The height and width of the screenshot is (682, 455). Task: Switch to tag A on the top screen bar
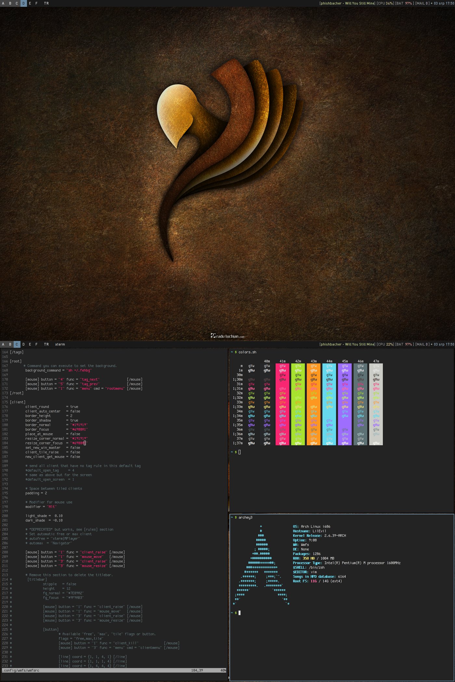click(3, 3)
